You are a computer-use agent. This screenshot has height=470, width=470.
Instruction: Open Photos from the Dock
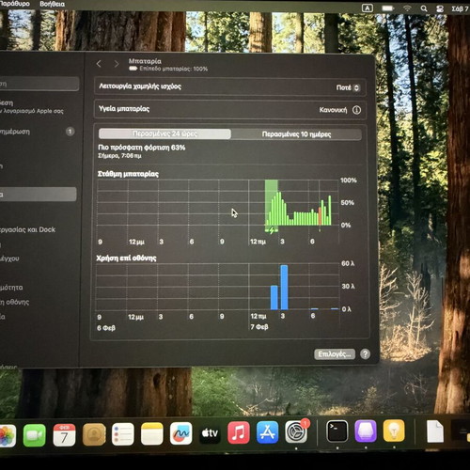tap(7, 435)
